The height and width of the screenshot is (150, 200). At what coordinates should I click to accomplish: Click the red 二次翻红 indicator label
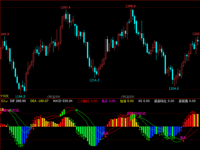point(83,101)
